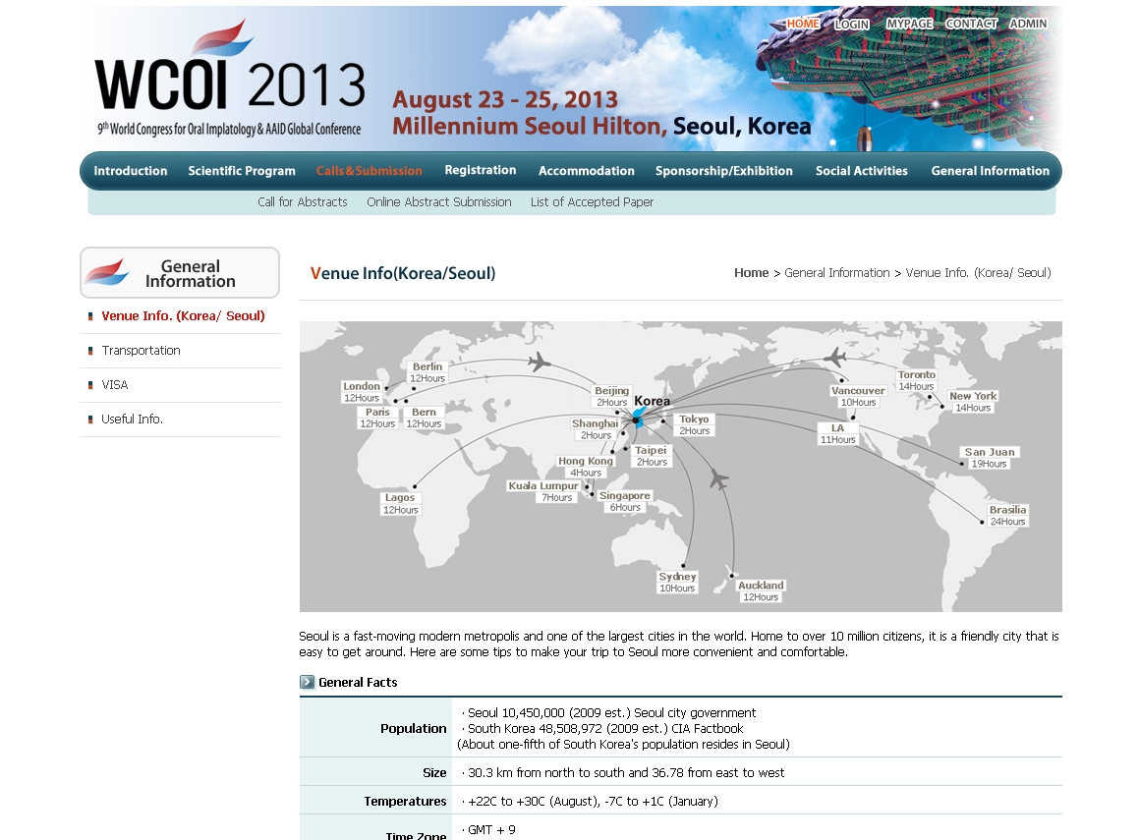The image size is (1139, 840).
Task: Open Transportation in the sidebar
Action: 141,350
